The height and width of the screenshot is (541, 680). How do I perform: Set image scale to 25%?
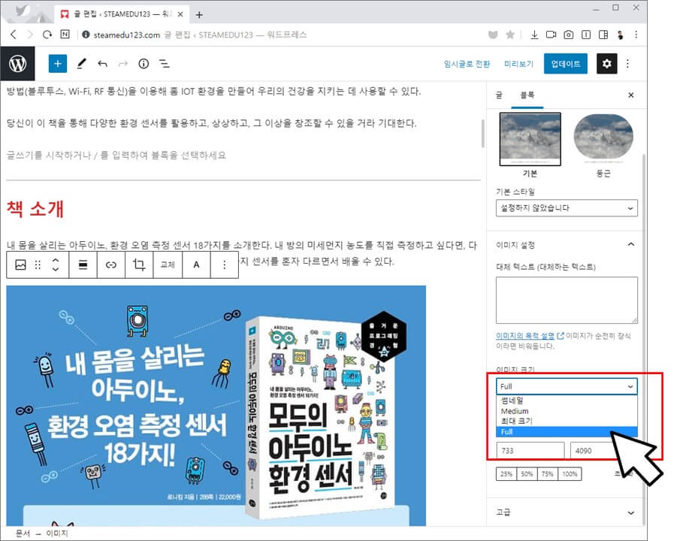click(506, 474)
